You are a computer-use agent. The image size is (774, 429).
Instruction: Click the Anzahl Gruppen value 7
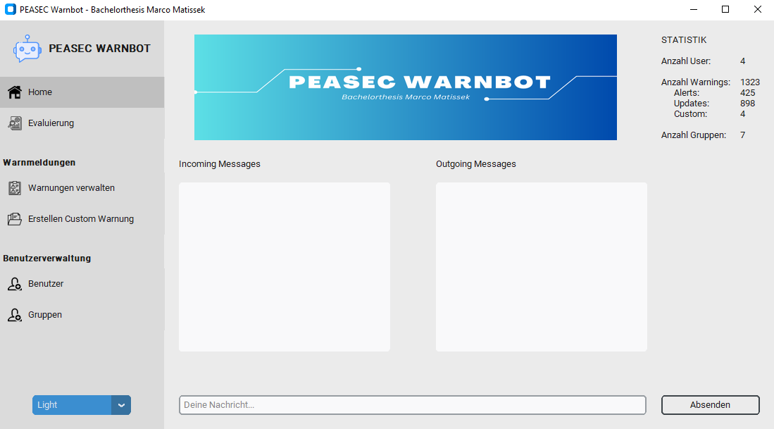click(x=742, y=135)
